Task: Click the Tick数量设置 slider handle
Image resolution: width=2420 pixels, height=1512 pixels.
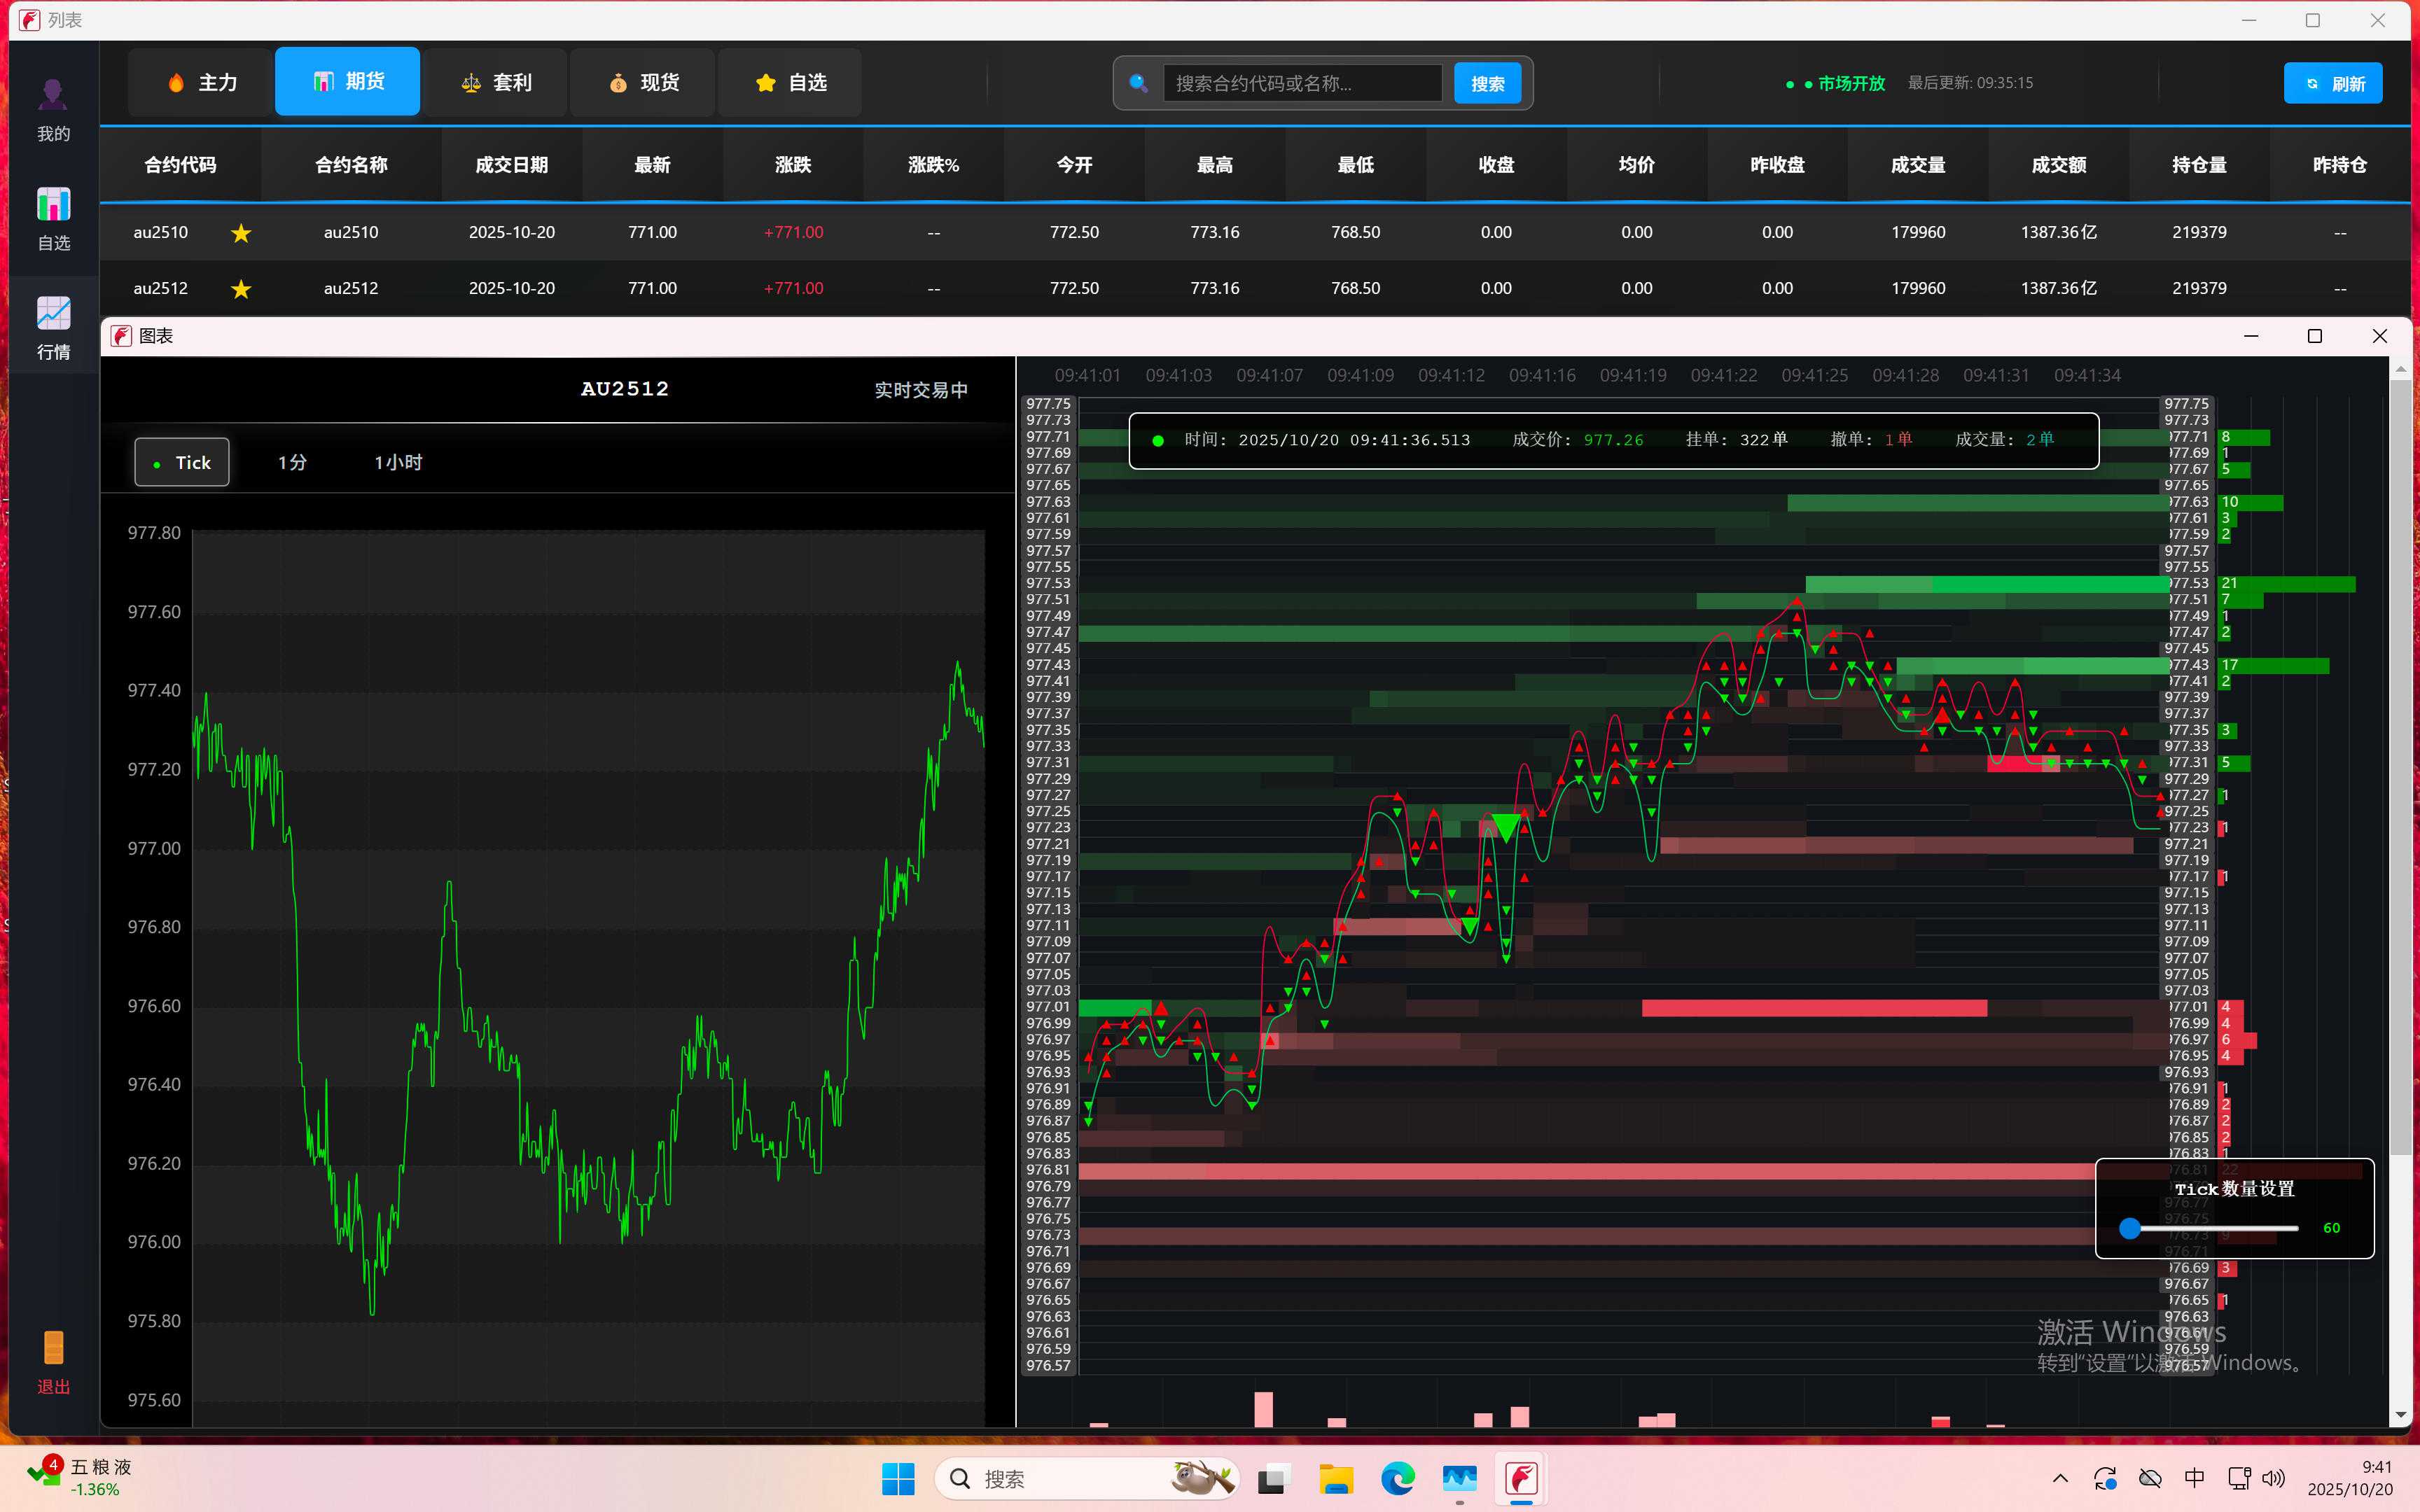Action: coord(2130,1228)
